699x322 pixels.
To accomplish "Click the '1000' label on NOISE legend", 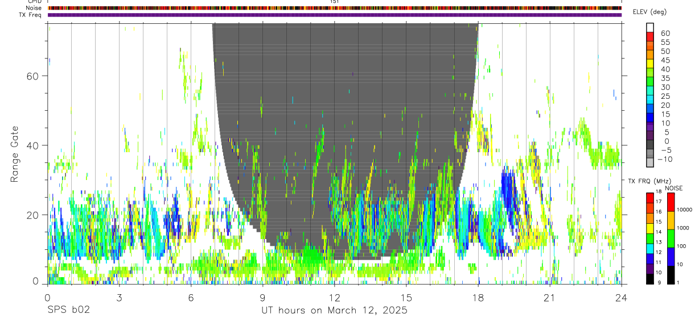I will (684, 228).
